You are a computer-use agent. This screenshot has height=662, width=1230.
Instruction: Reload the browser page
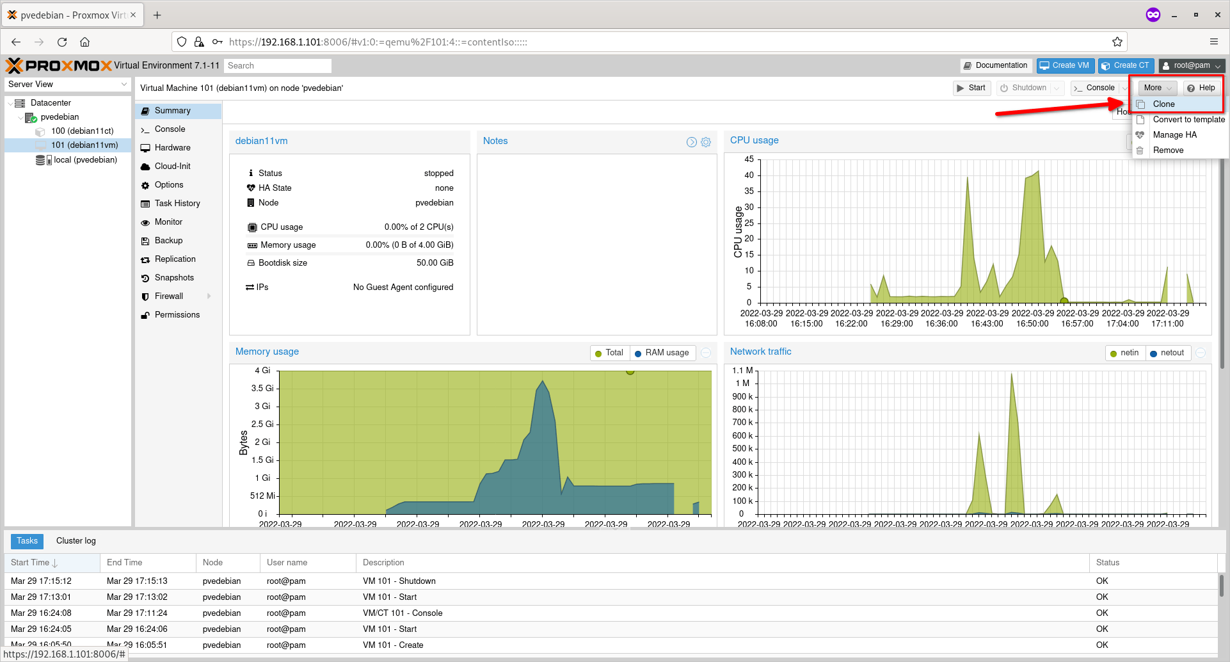click(62, 42)
